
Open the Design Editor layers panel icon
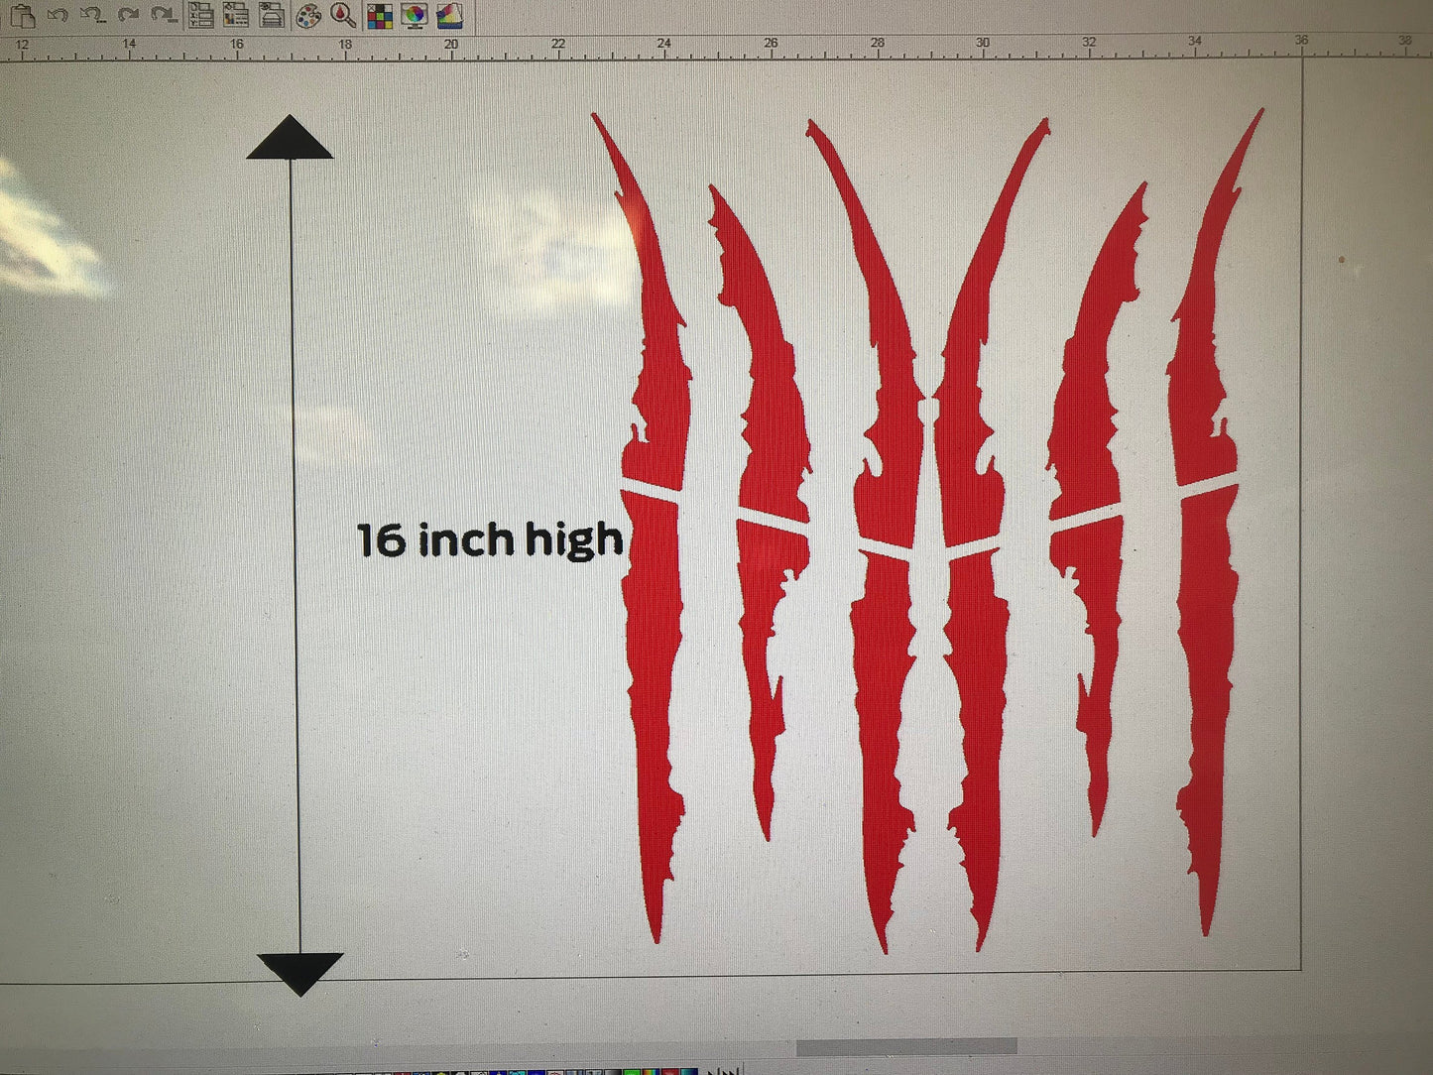(271, 15)
